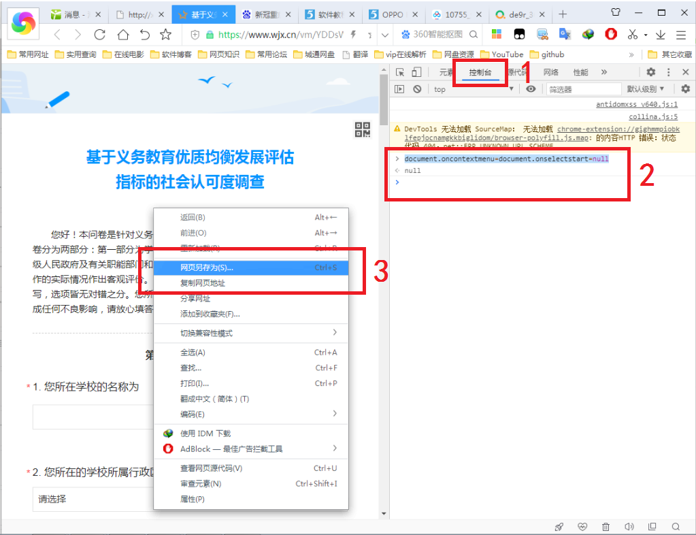Screen dimensions: 696x535
Task: Expand more DevTools panels via » chevron
Action: click(x=603, y=71)
